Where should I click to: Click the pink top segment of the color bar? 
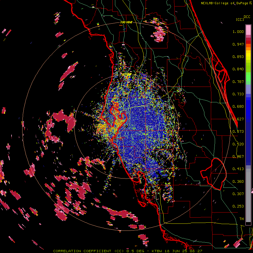click(248, 30)
